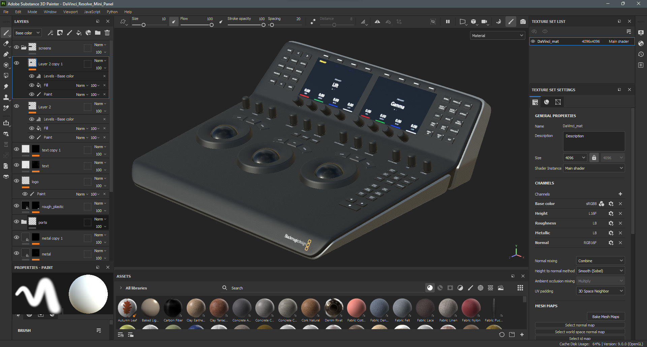647x347 pixels.
Task: Open the Help menu
Action: [128, 12]
